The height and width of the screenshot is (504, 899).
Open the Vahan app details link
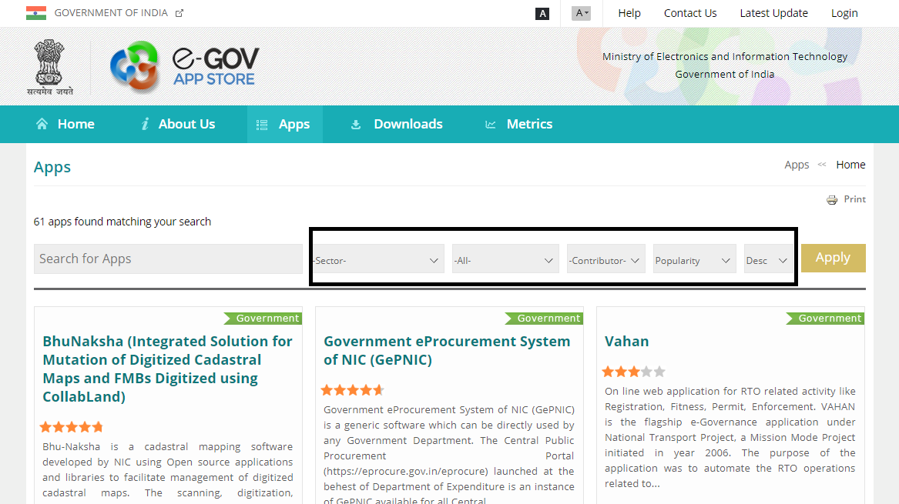tap(627, 341)
